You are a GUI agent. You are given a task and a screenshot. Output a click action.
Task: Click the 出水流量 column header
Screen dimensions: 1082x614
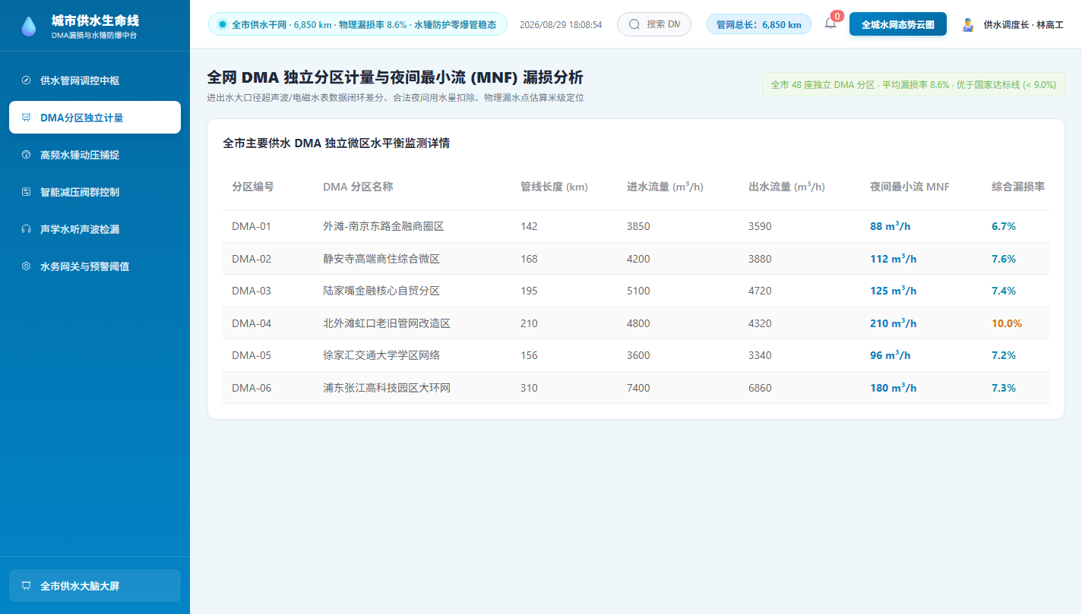(x=786, y=187)
